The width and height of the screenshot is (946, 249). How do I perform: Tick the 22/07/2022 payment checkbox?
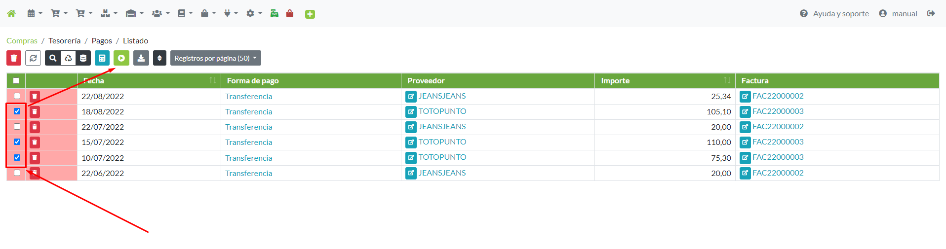point(17,127)
